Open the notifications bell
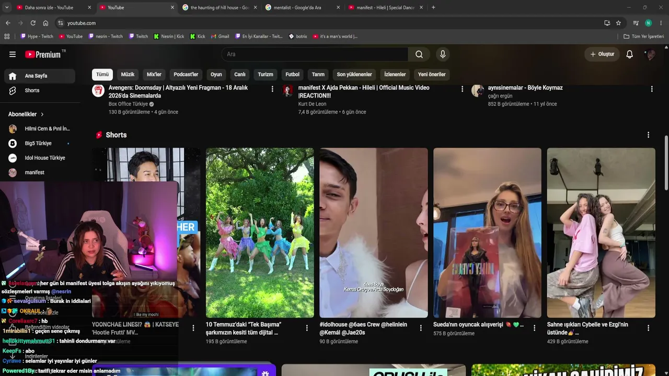 (x=630, y=54)
